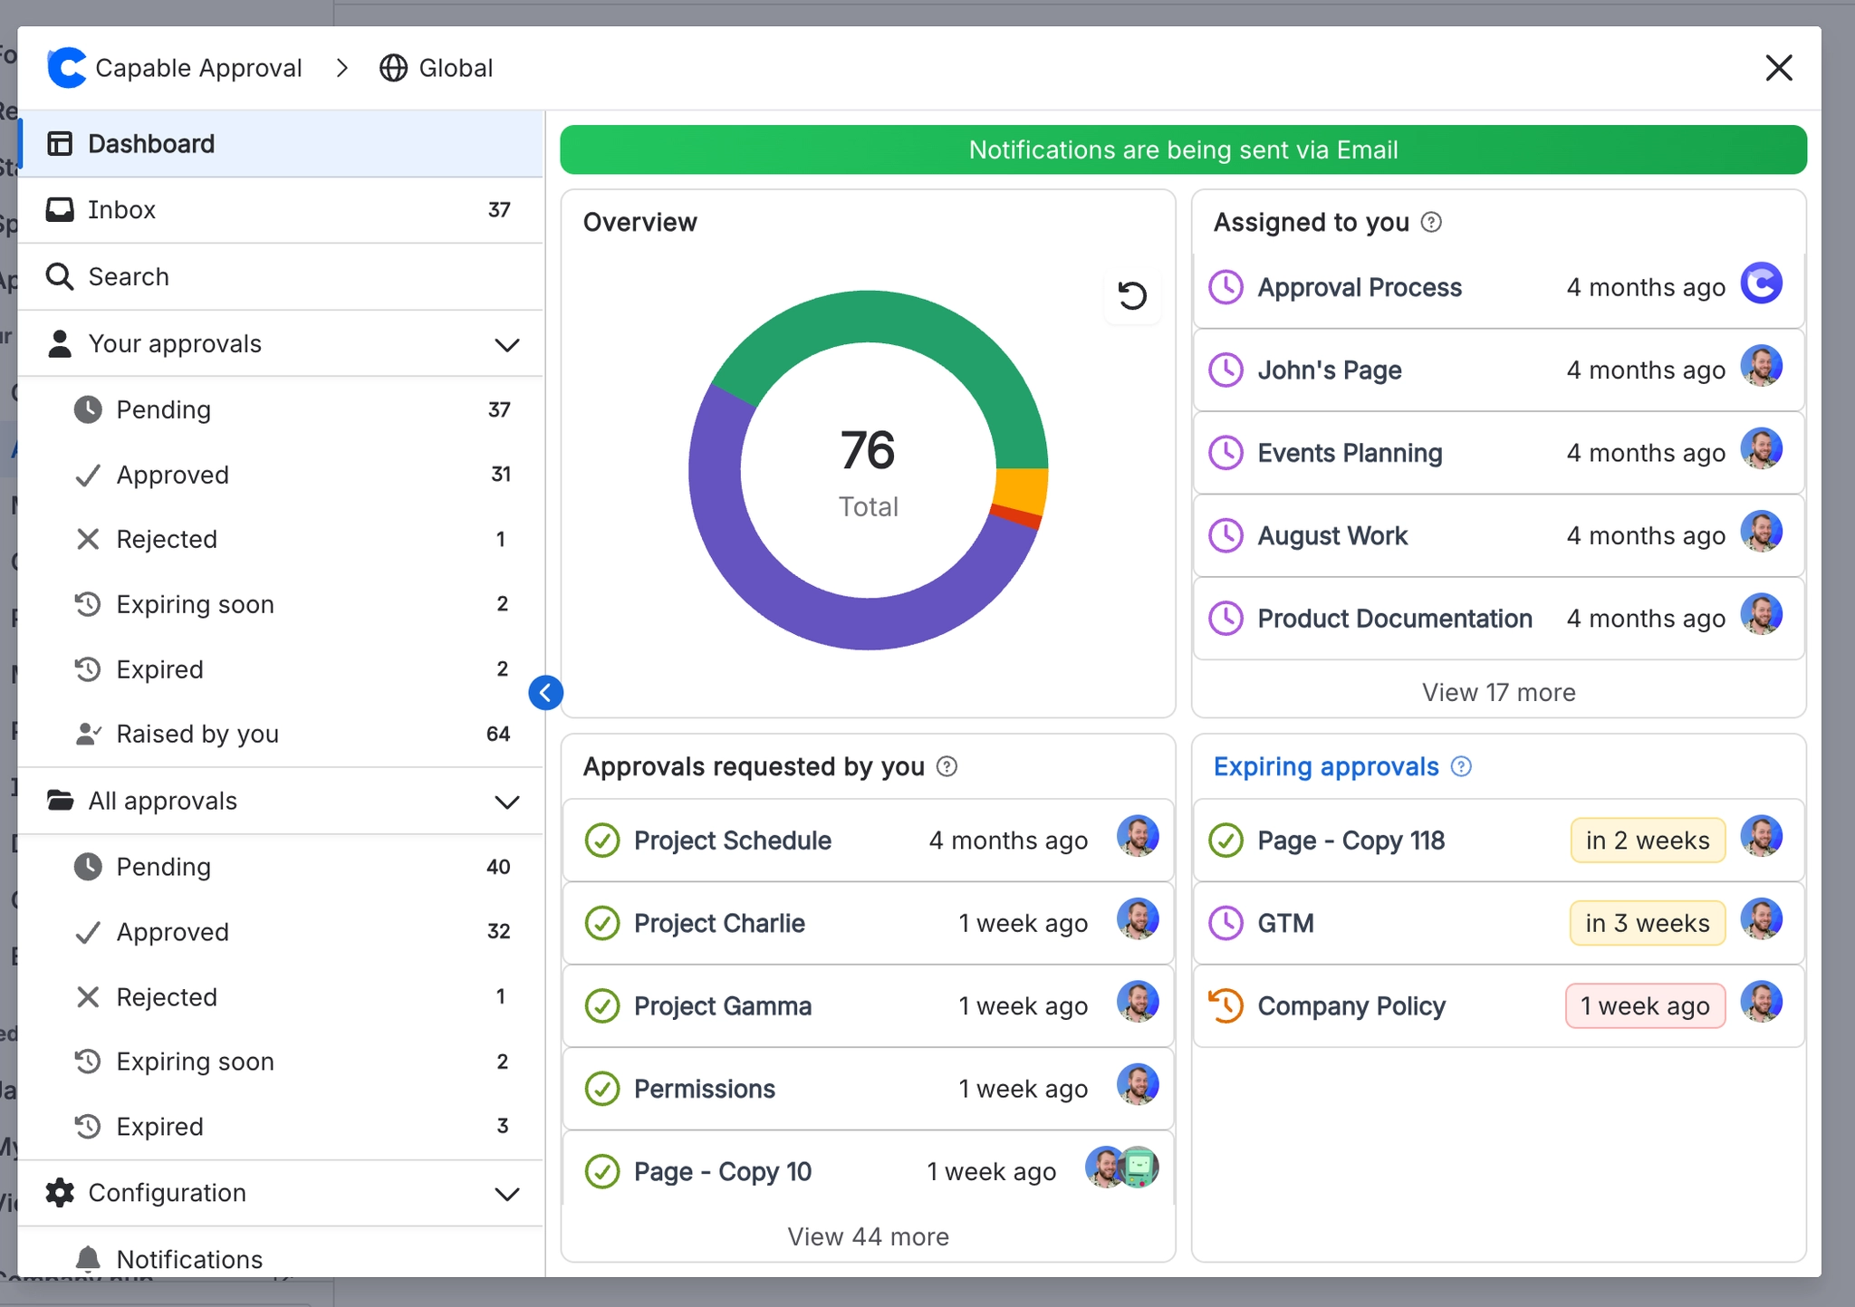The height and width of the screenshot is (1307, 1855).
Task: Click View 17 more link
Action: pyautogui.click(x=1498, y=692)
